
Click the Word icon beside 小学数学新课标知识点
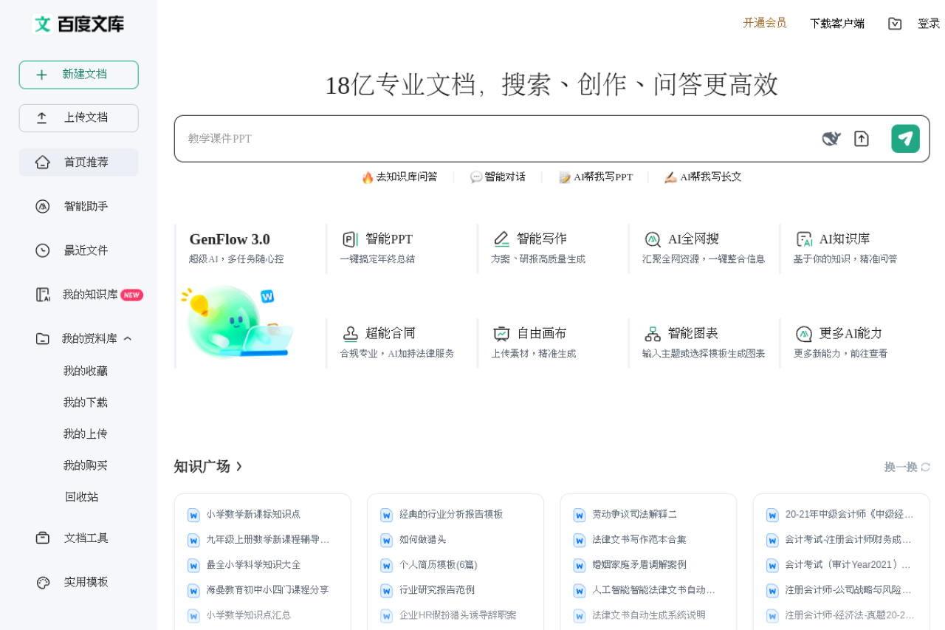point(193,515)
